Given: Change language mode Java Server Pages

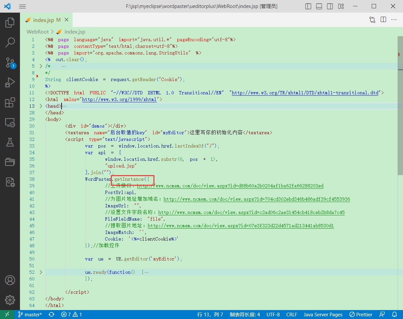Looking at the screenshot, I should [323, 314].
